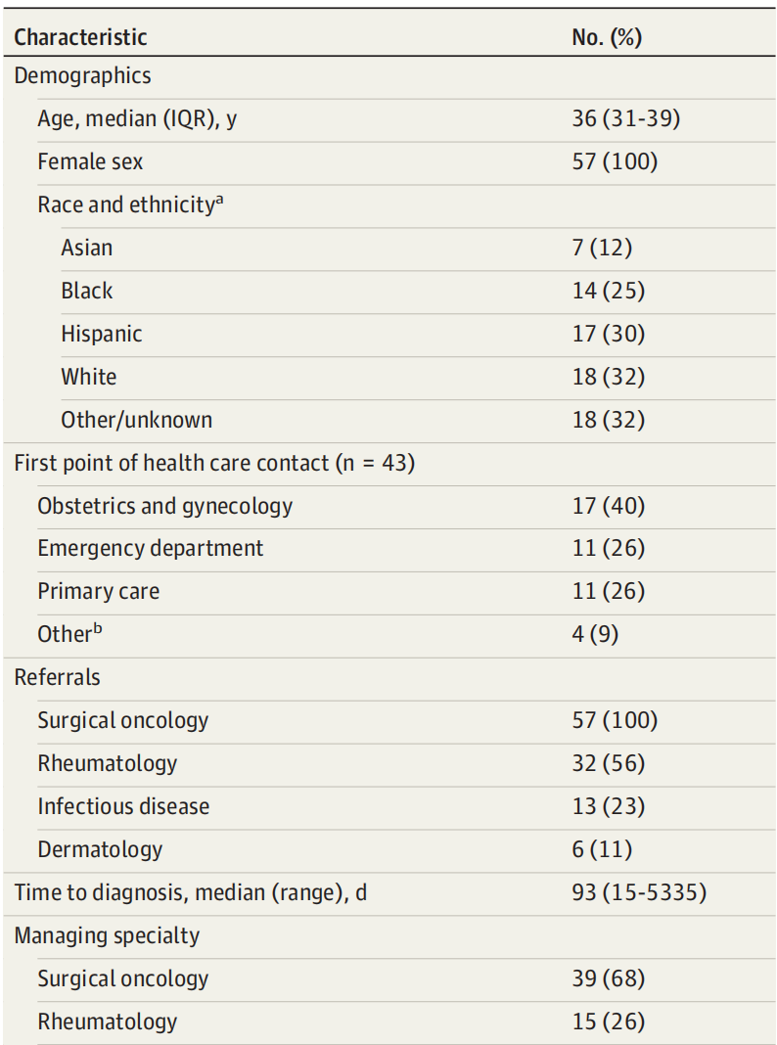Click the Other footnote b superscript
The image size is (777, 1045).
point(98,628)
